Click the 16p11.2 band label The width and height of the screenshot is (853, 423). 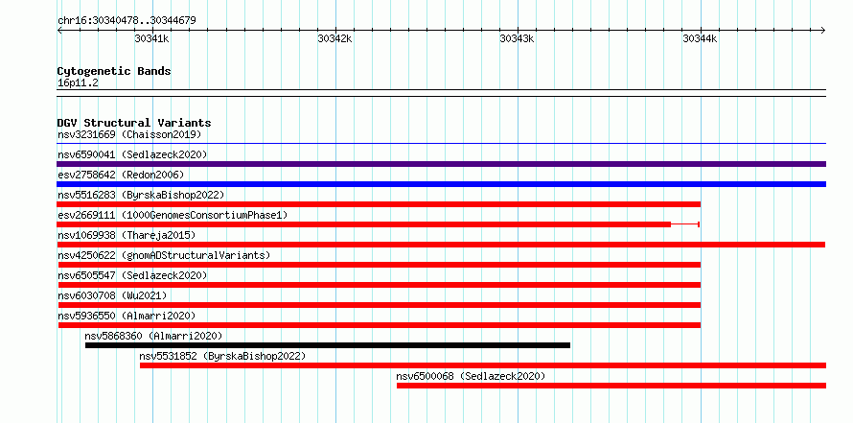click(78, 83)
